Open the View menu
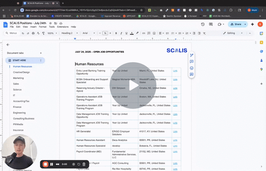 tap(25, 27)
